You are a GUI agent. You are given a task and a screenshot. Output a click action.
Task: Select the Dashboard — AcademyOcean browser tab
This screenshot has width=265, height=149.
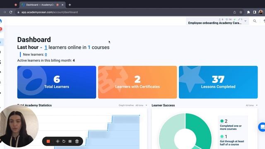pyautogui.click(x=42, y=5)
